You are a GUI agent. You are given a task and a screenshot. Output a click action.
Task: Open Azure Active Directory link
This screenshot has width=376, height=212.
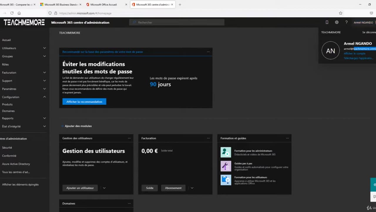pyautogui.click(x=16, y=164)
